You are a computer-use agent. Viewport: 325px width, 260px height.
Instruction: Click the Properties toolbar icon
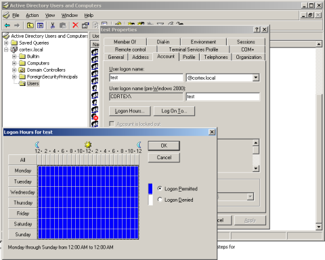tap(85, 25)
